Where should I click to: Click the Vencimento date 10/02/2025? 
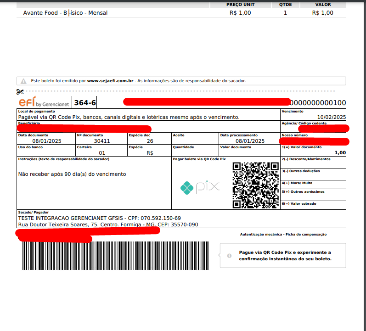[x=331, y=117]
